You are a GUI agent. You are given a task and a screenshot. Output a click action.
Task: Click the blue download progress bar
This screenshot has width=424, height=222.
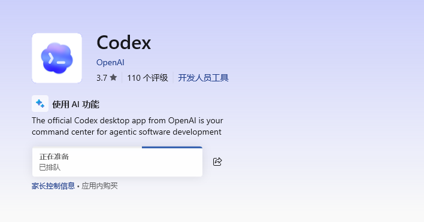pos(172,147)
